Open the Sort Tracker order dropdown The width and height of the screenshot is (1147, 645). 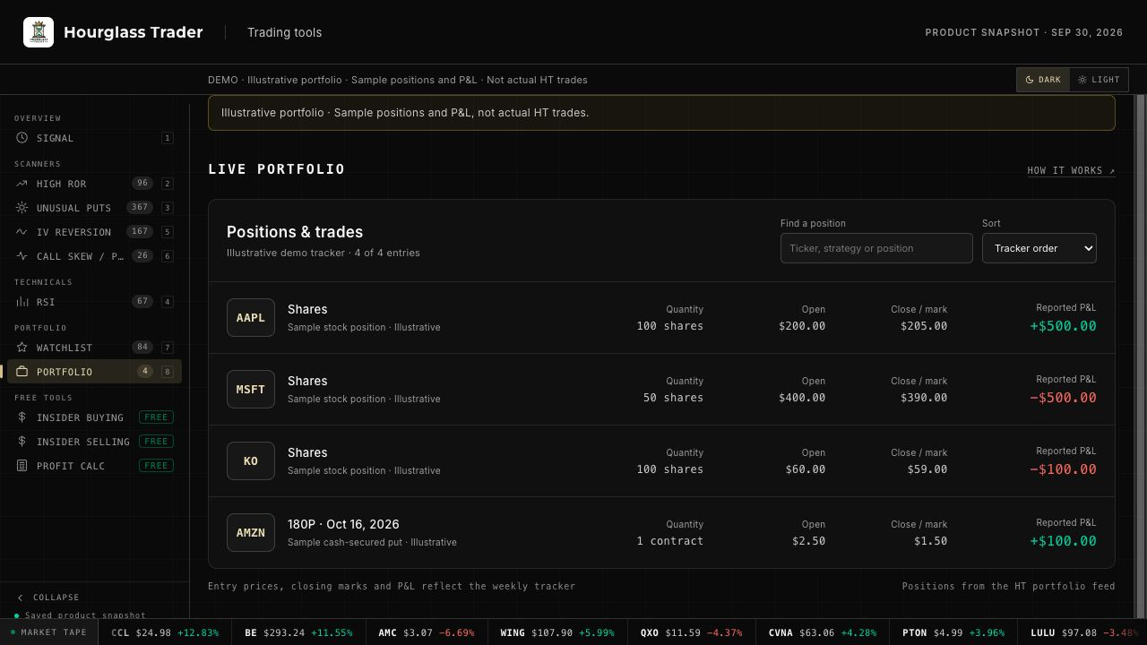1039,248
